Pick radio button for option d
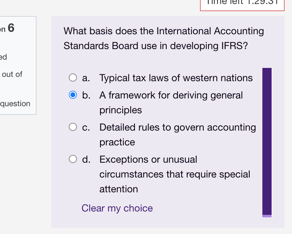The image size is (292, 234). tap(73, 159)
